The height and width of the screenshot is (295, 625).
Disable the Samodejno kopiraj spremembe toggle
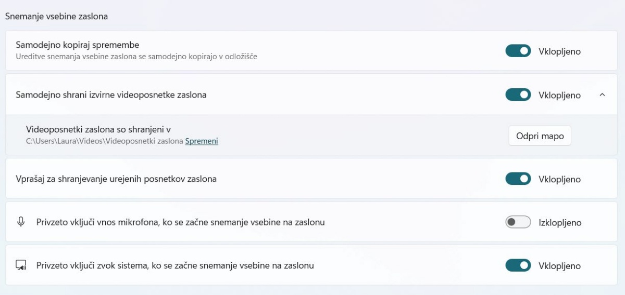[x=518, y=51]
